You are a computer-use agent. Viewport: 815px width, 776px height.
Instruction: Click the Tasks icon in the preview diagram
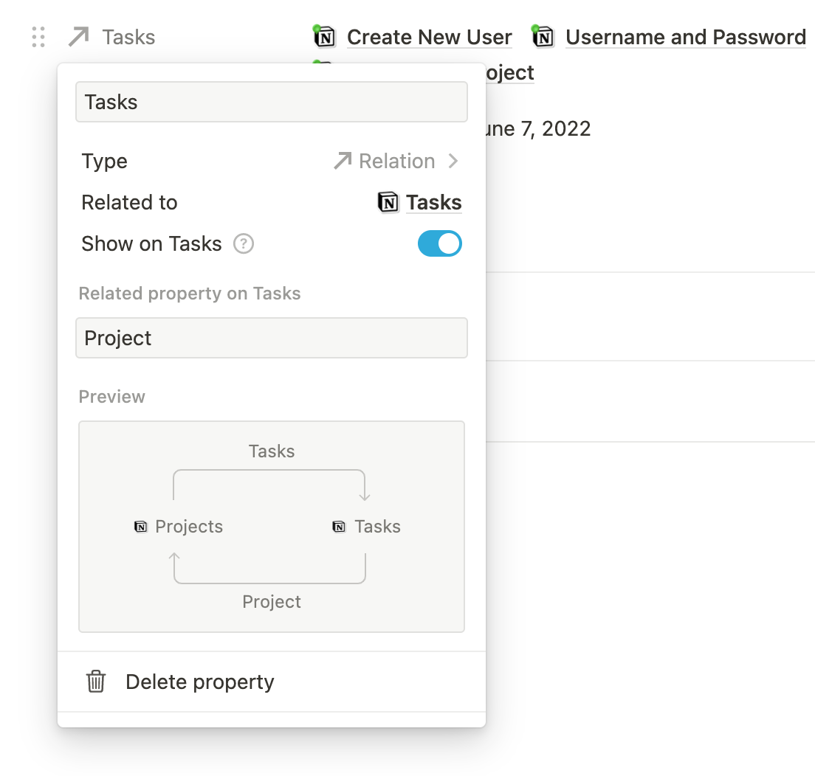338,527
